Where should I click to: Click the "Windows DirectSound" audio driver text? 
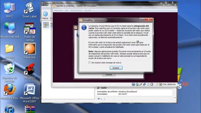[128, 92]
